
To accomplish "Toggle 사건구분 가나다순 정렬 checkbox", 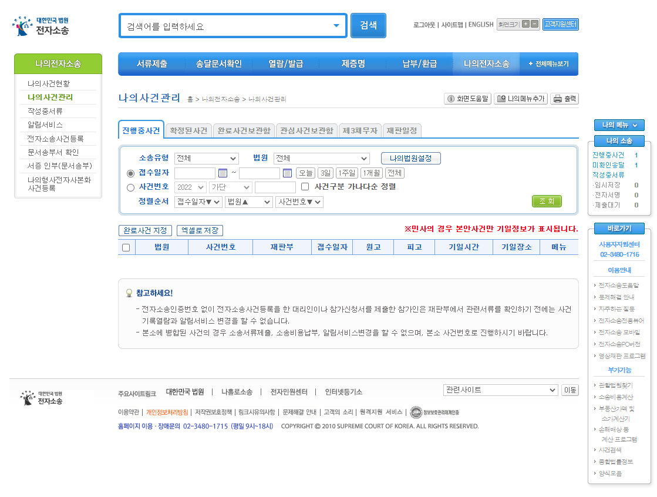I will click(x=305, y=187).
